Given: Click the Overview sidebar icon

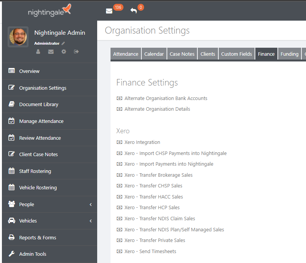Looking at the screenshot, I should click(11, 71).
